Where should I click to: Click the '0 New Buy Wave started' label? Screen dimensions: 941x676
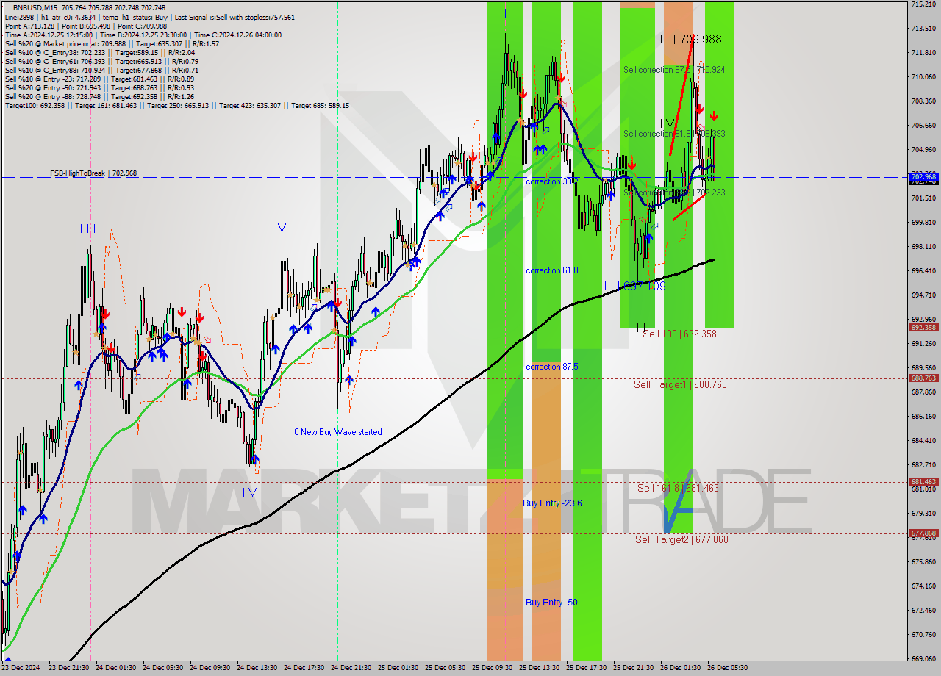pos(338,432)
